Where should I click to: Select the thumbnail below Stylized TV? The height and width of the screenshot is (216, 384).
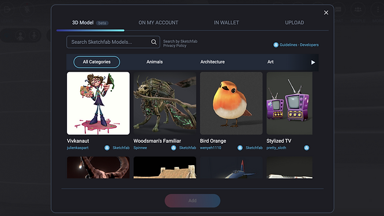pos(289,167)
